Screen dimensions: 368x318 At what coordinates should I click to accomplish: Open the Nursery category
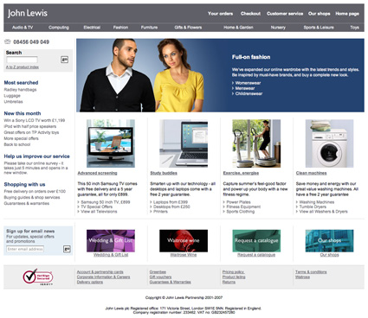click(x=278, y=28)
